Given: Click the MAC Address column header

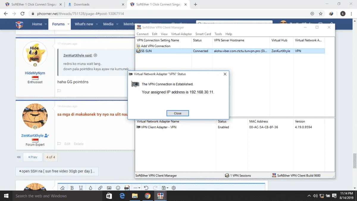Looking at the screenshot, I should tap(271, 121).
